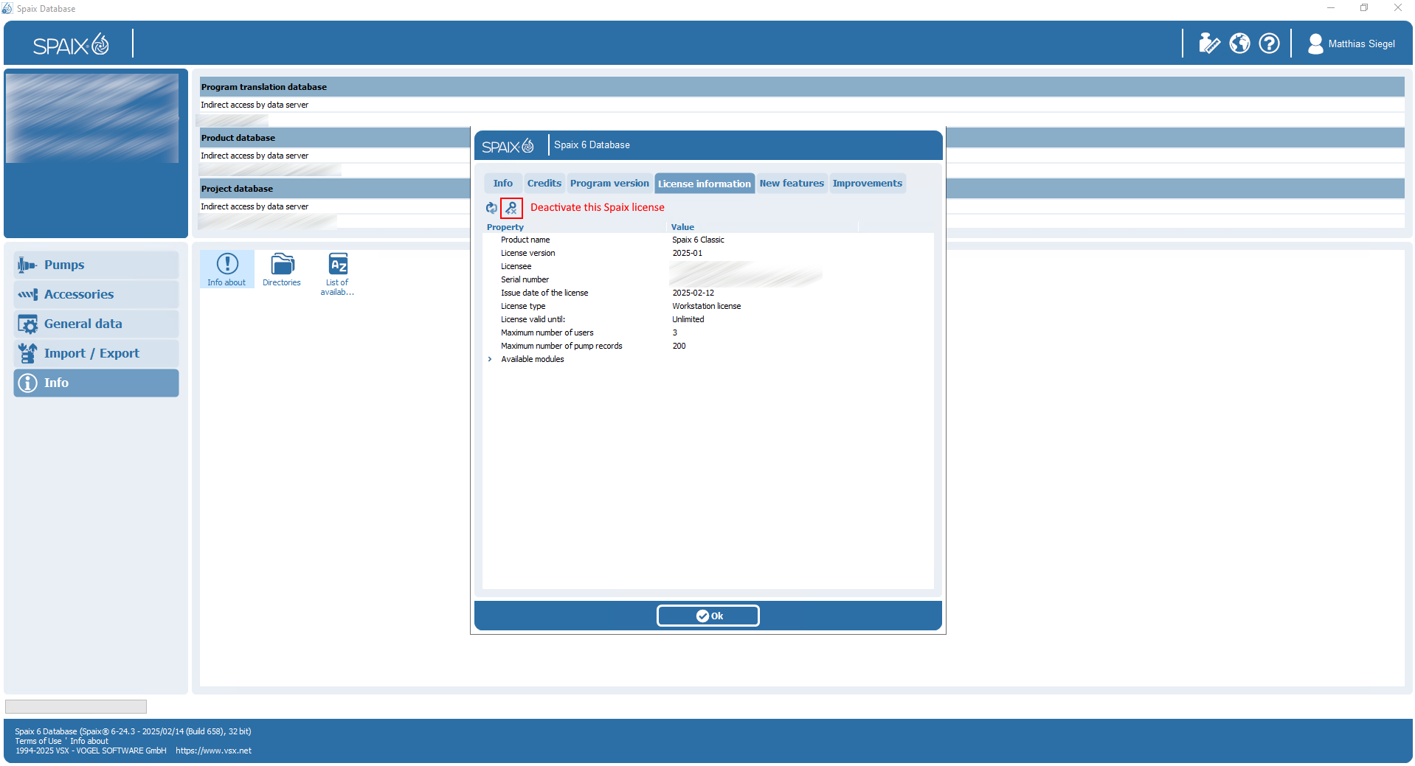Select the License version row
This screenshot has width=1415, height=766.
tap(708, 253)
